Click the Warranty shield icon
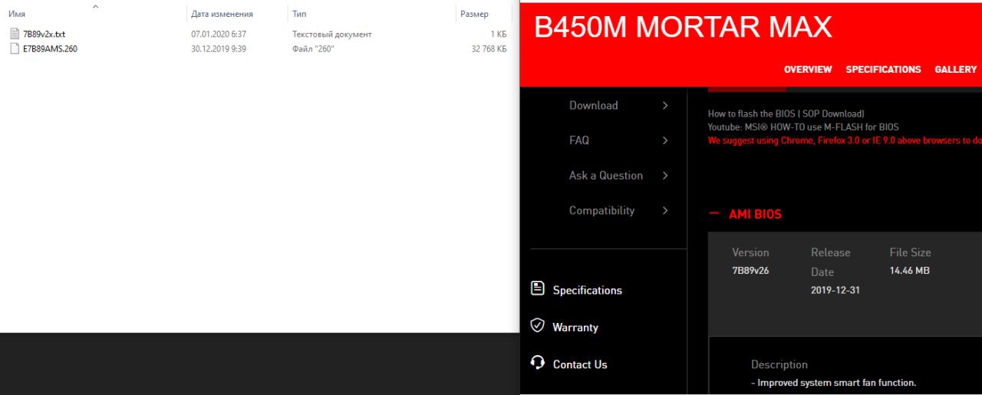Image resolution: width=982 pixels, height=395 pixels. 538,325
